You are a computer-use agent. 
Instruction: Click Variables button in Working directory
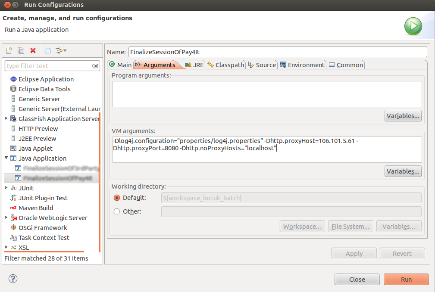tap(399, 227)
